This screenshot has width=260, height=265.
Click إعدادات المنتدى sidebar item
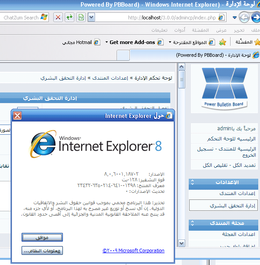pyautogui.click(x=237, y=193)
